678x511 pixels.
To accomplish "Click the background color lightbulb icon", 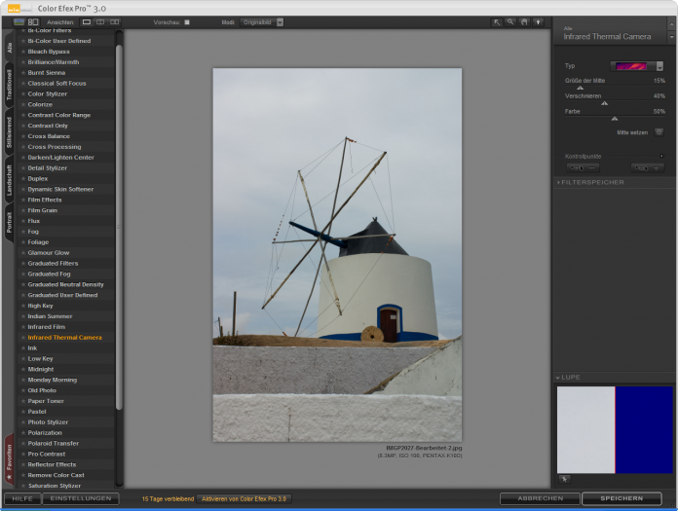I will pos(538,21).
